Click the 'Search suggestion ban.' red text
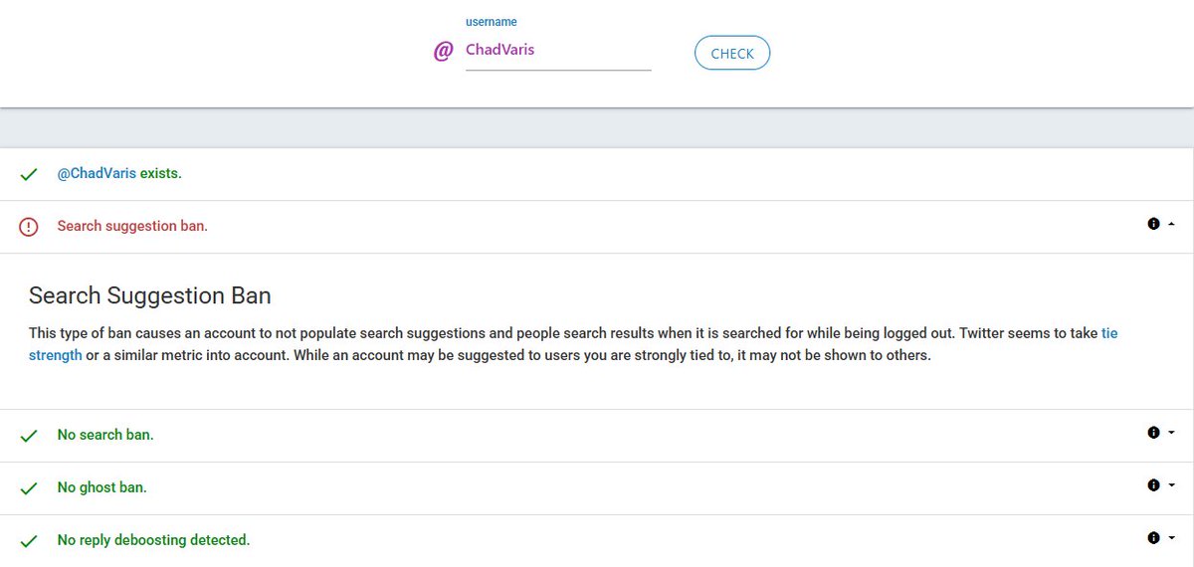This screenshot has height=567, width=1194. point(132,226)
